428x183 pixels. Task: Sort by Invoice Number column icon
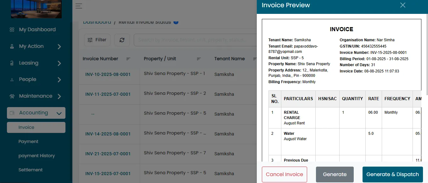click(x=128, y=59)
